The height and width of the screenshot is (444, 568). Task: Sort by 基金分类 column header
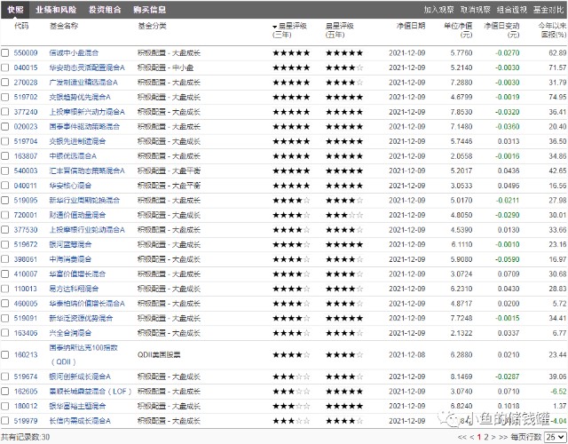tap(152, 26)
